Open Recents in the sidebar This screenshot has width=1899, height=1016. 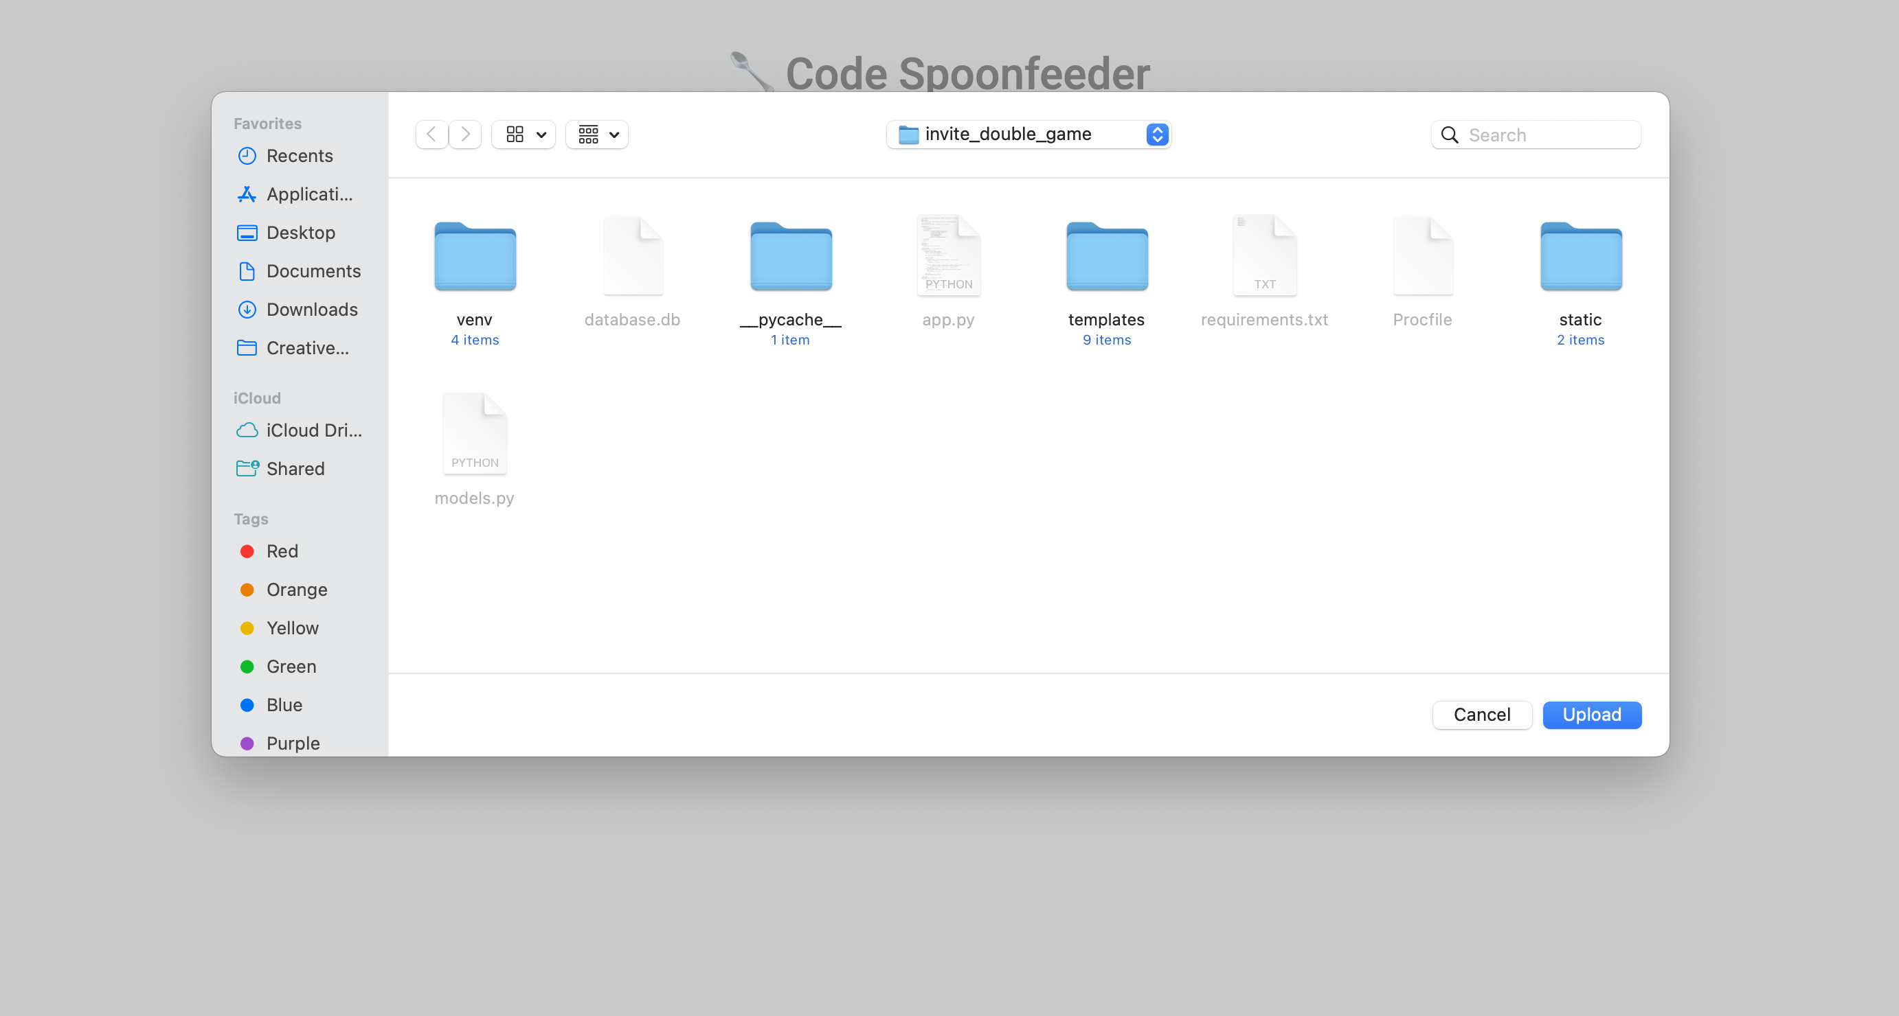299,155
